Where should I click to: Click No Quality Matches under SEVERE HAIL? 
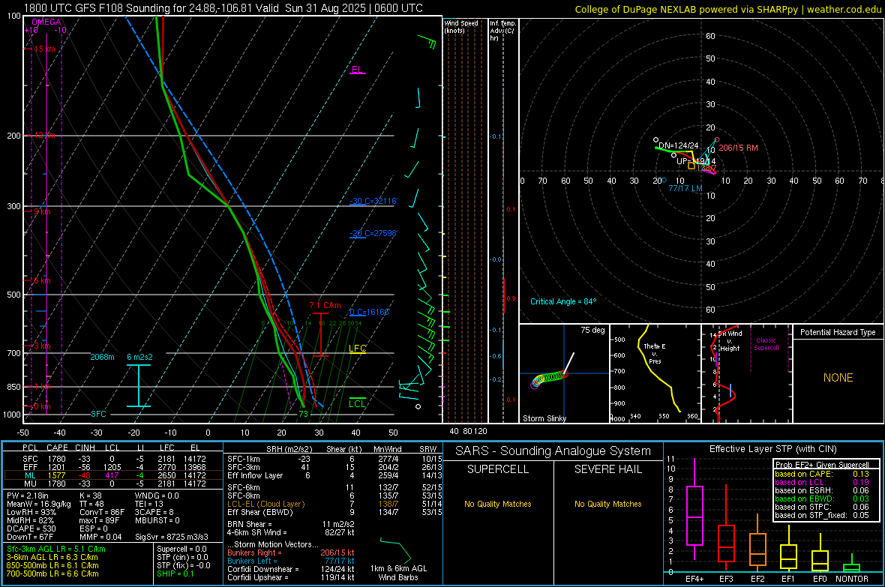click(x=607, y=504)
